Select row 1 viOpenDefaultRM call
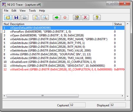Image resolution: width=133 pixels, height=112 pixels. coord(64,28)
